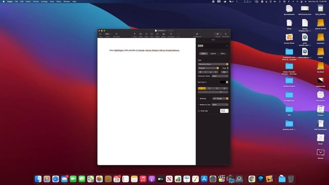Open Safari from the Dock

point(56,179)
